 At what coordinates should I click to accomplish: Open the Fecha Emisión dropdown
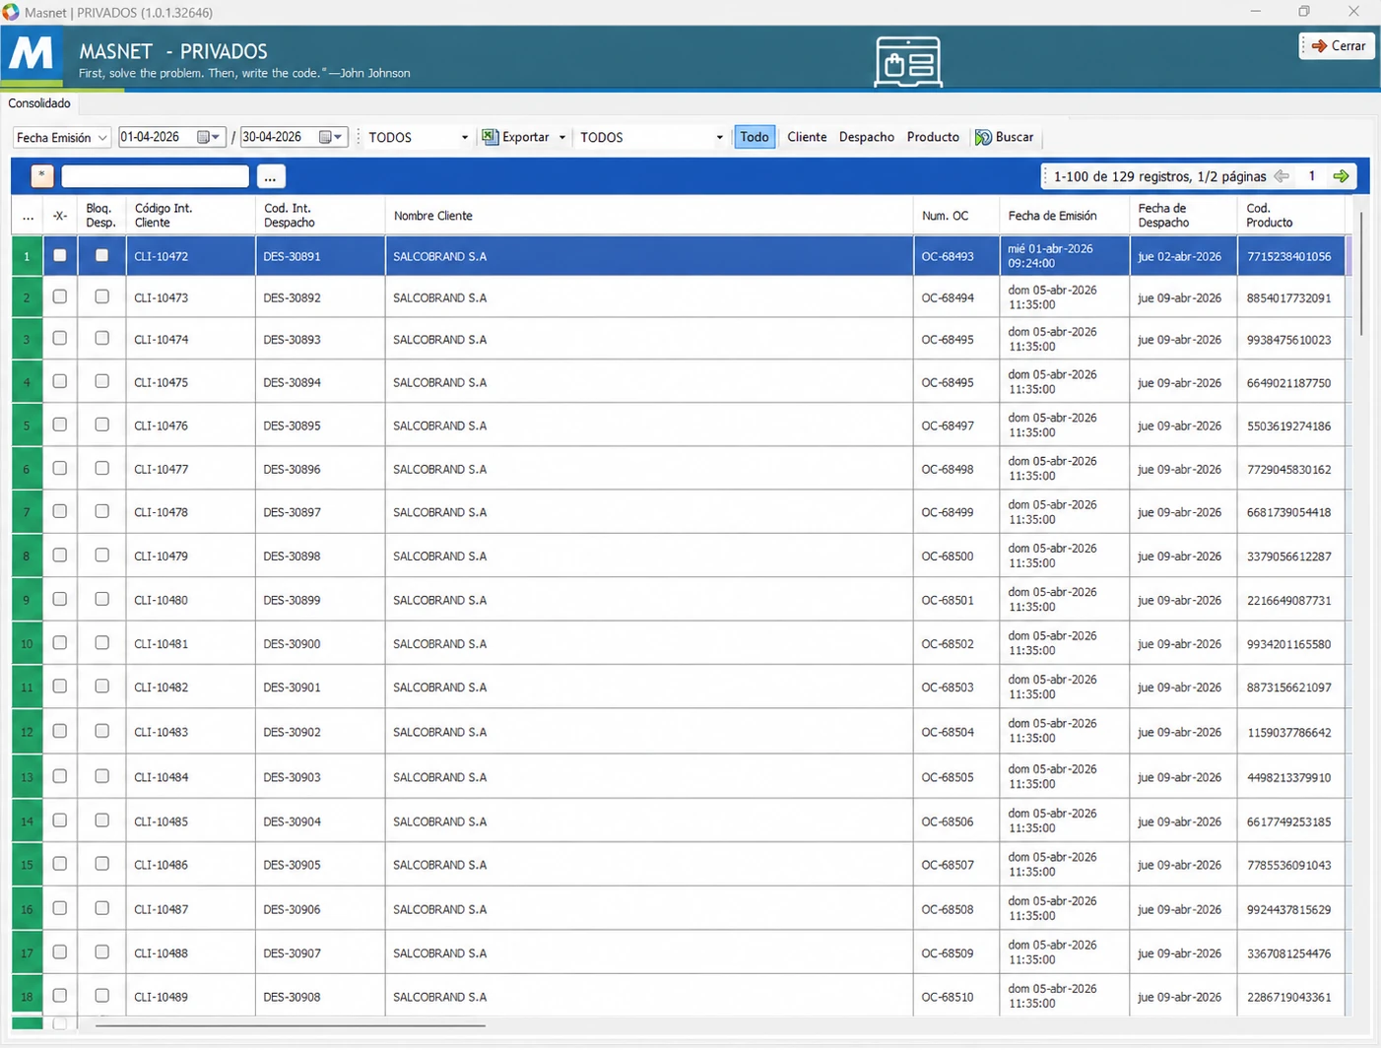pyautogui.click(x=61, y=138)
